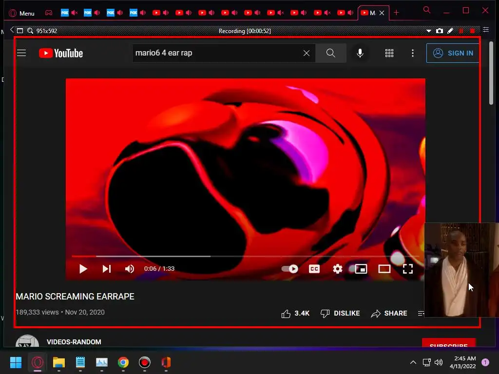Screen dimensions: 499x374
Task: Open Microsoft Office from the taskbar
Action: (x=166, y=362)
